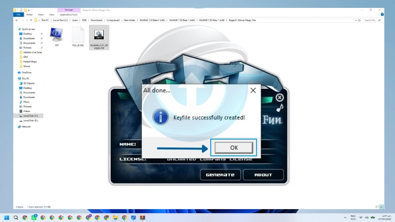Refresh the current folder view
This screenshot has width=395, height=222.
tap(359, 20)
